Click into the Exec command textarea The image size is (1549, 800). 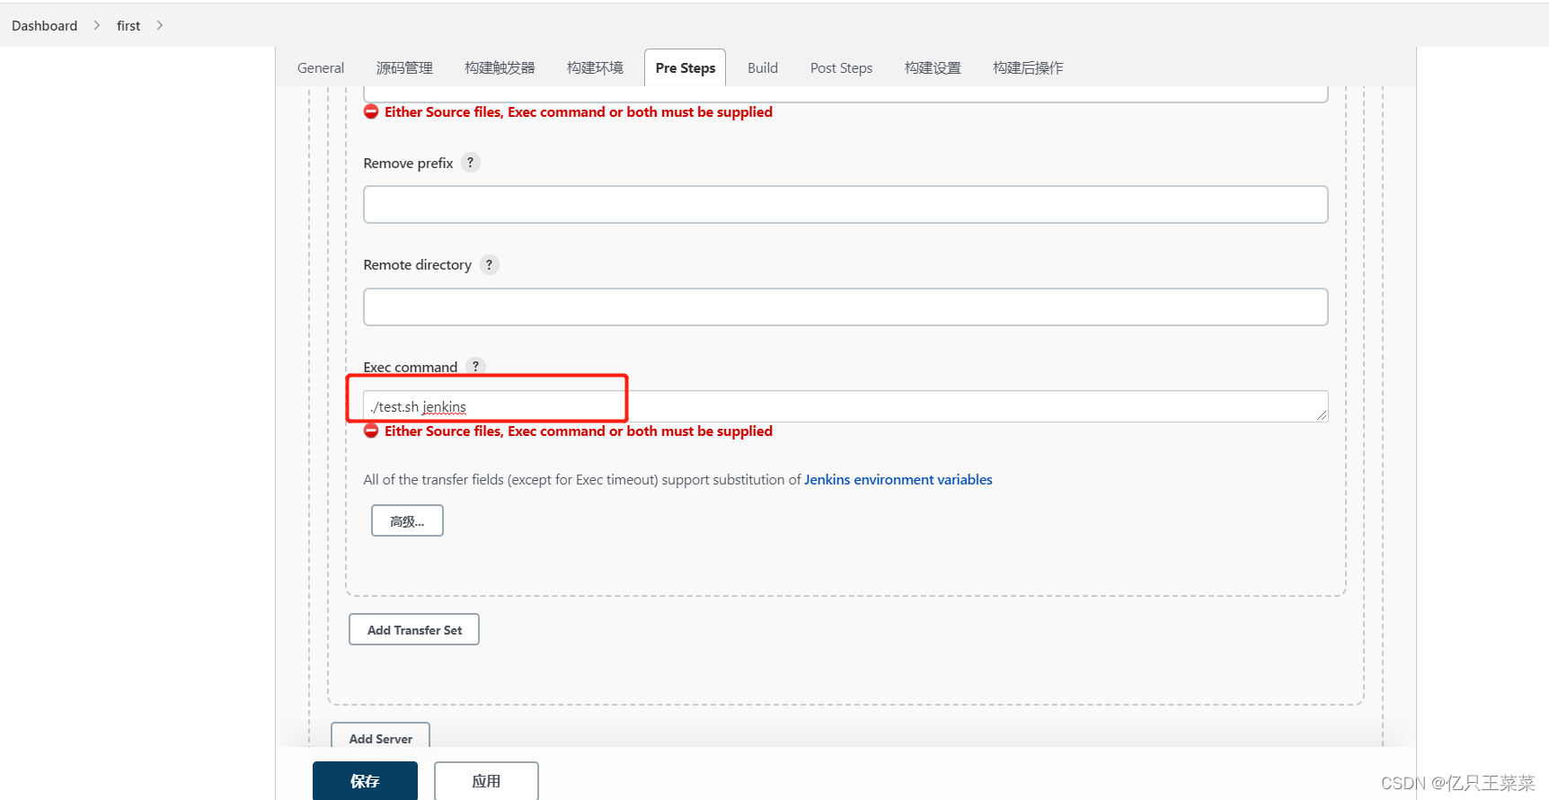point(845,406)
